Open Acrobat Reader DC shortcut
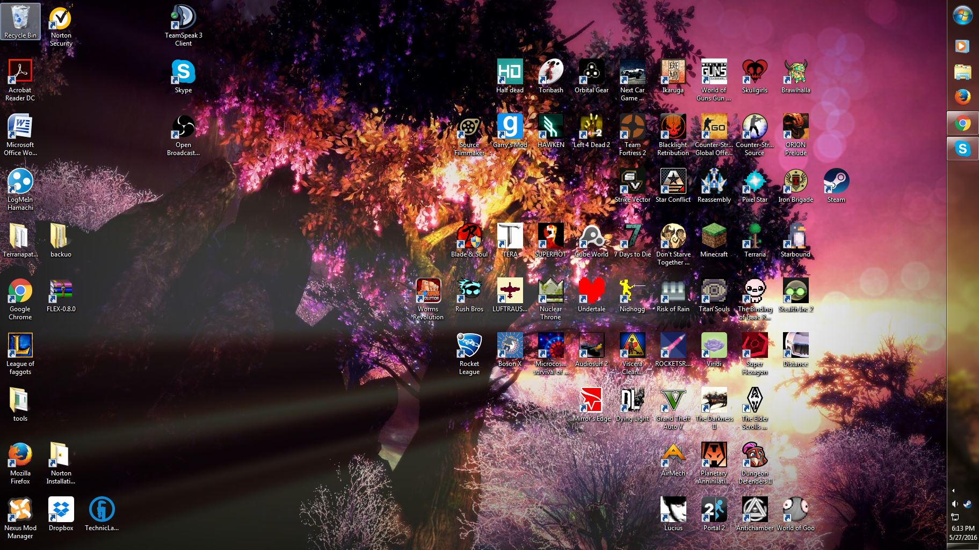Image resolution: width=979 pixels, height=550 pixels. coord(20,80)
